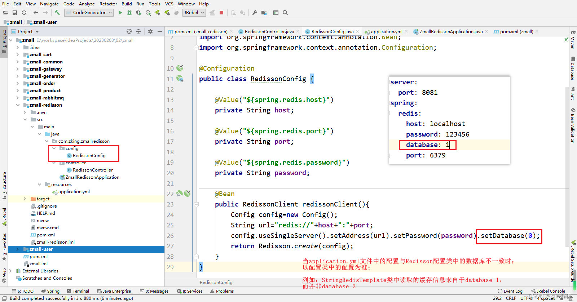Close the application.yml tab
The image size is (577, 302).
pos(406,31)
